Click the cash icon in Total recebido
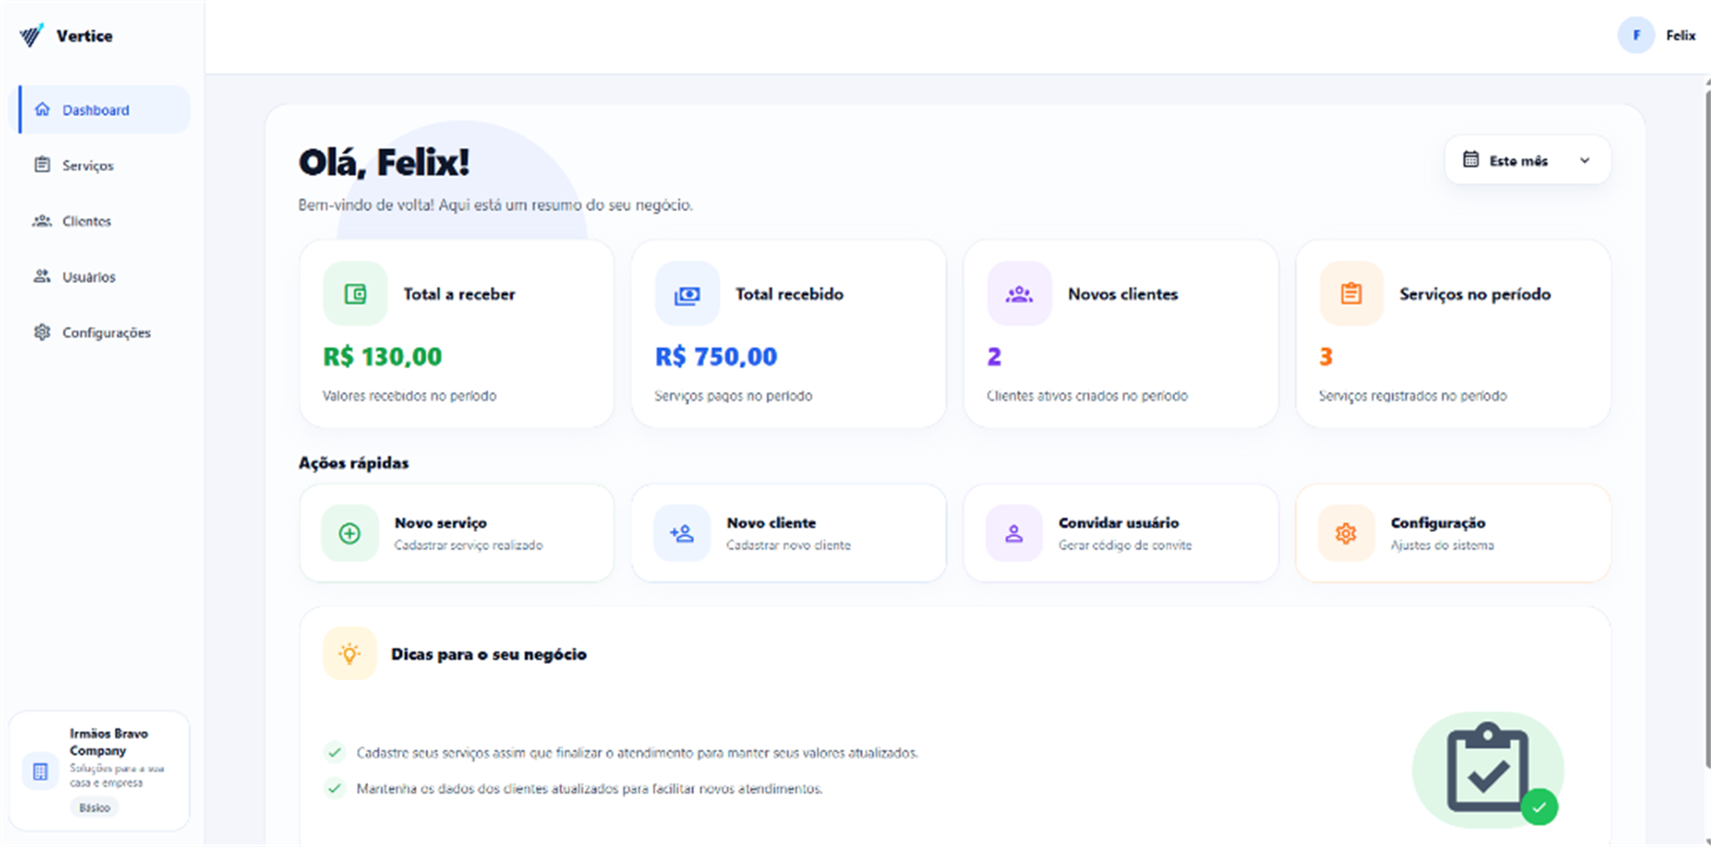The image size is (1711, 847). pyautogui.click(x=687, y=293)
